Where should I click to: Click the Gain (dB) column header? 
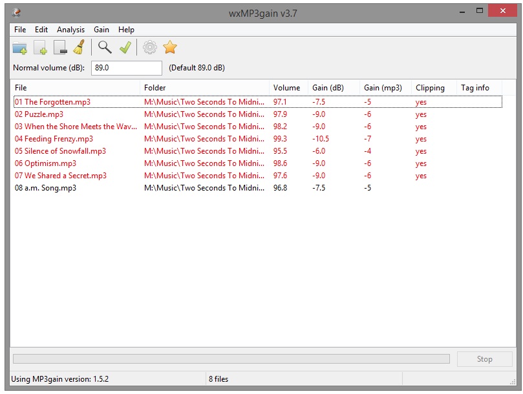point(328,88)
